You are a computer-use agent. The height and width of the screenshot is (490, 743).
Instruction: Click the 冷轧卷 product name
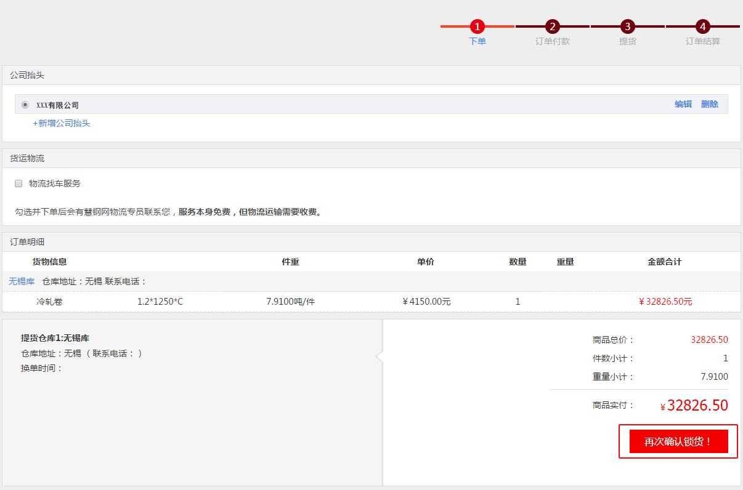pyautogui.click(x=49, y=302)
